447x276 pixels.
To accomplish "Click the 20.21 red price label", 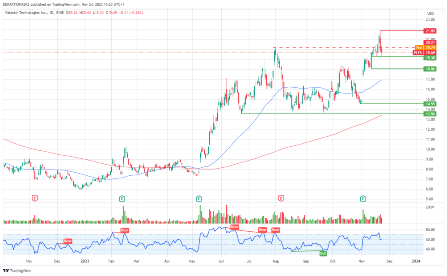I will [430, 42].
